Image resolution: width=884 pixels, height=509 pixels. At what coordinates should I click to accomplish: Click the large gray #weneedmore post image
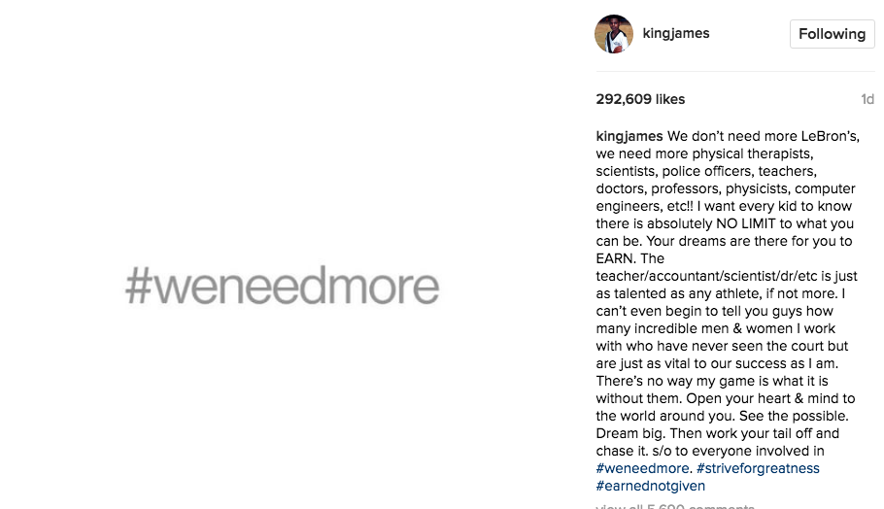(282, 288)
